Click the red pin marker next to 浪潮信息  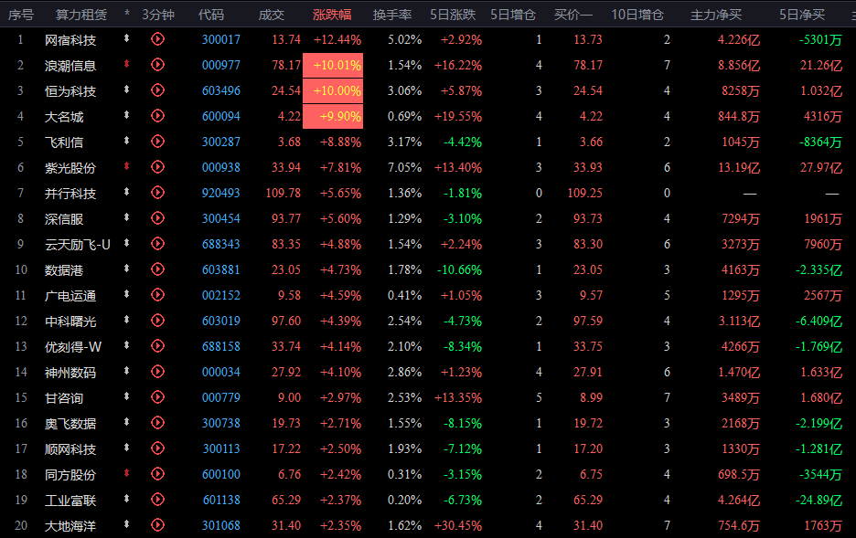click(126, 64)
